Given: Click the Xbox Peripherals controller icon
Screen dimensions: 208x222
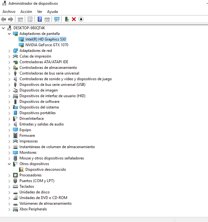Looking at the screenshot, I should tap(15, 209).
